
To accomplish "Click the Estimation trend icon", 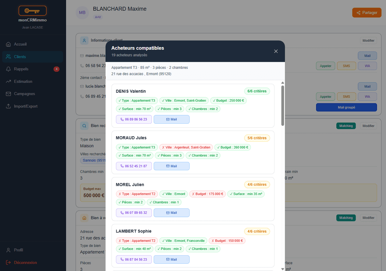I will [x=8, y=81].
